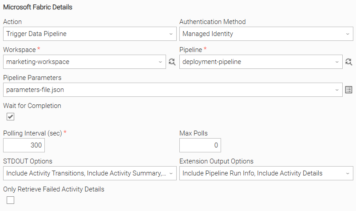Screen dimensions: 356x211
Task: Click the Microsoft Fabric Details heading
Action: (38, 7)
